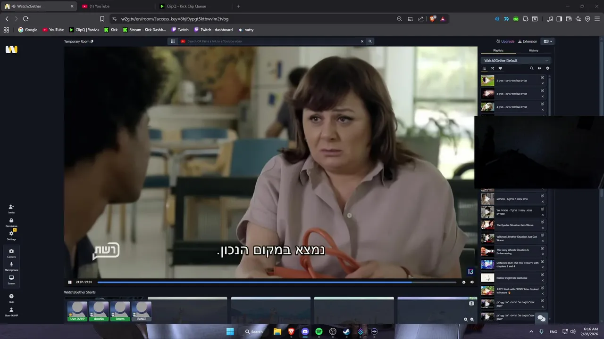
Task: Click the Extension download link
Action: [x=528, y=41]
